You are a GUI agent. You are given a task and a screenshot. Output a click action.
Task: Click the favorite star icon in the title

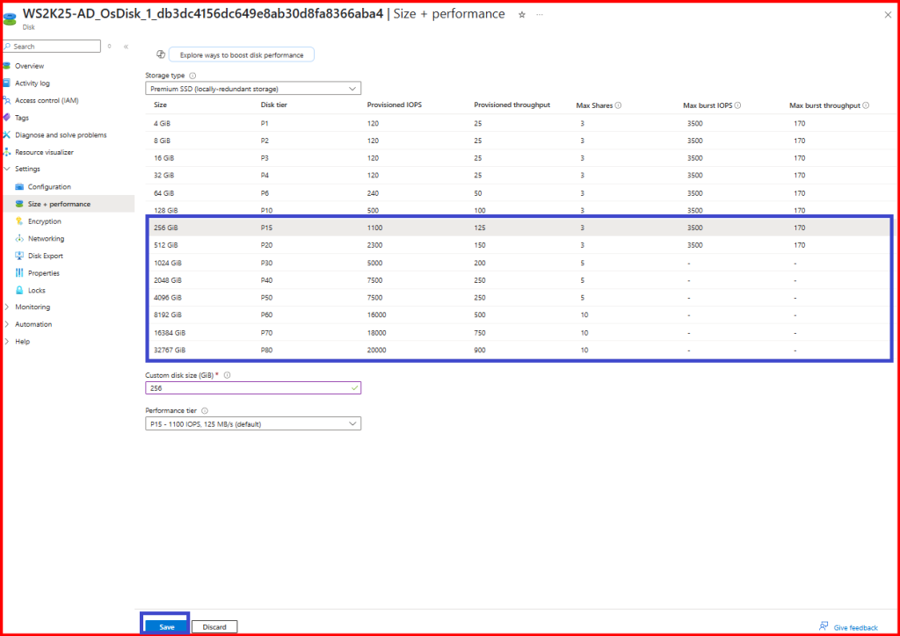click(x=522, y=15)
